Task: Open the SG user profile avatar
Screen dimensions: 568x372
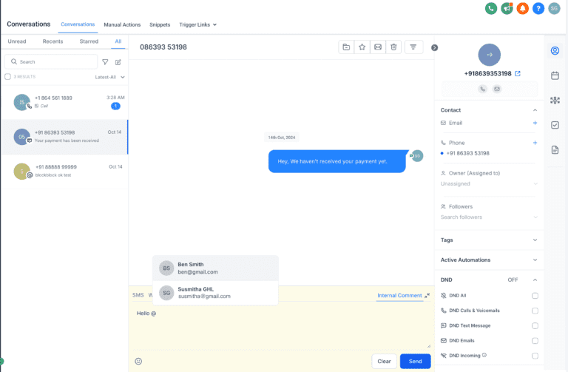Action: coord(554,8)
